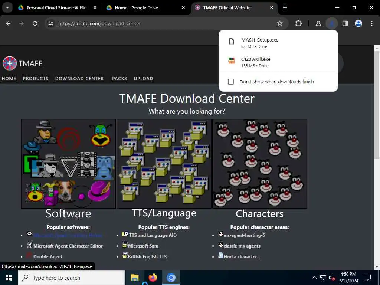The width and height of the screenshot is (380, 285).
Task: Click the Chrome taskbar icon
Action: tap(171, 278)
